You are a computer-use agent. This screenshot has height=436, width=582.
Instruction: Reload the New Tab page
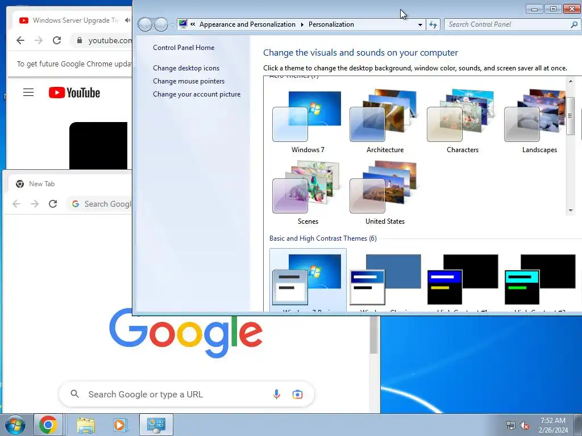53,204
